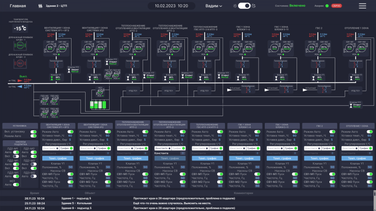Click the УПД ТС1 block under ИТП-2
The image size is (376, 211).
(x=133, y=91)
